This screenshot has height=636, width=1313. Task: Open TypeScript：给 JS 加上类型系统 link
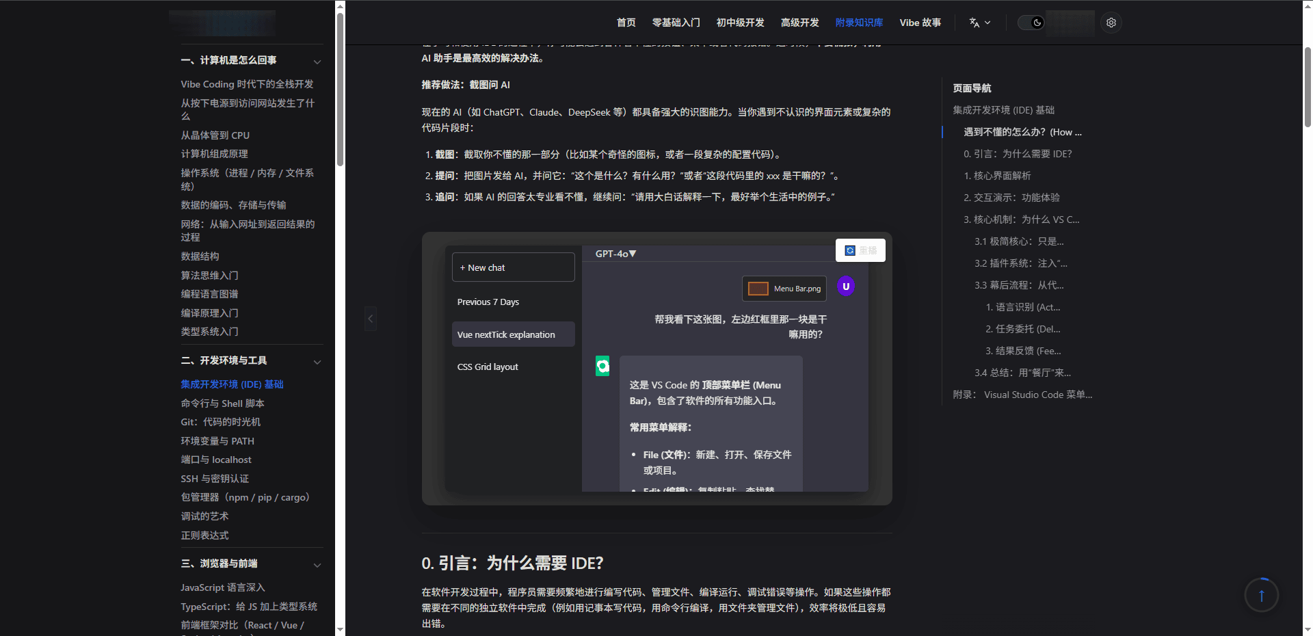pos(249,607)
